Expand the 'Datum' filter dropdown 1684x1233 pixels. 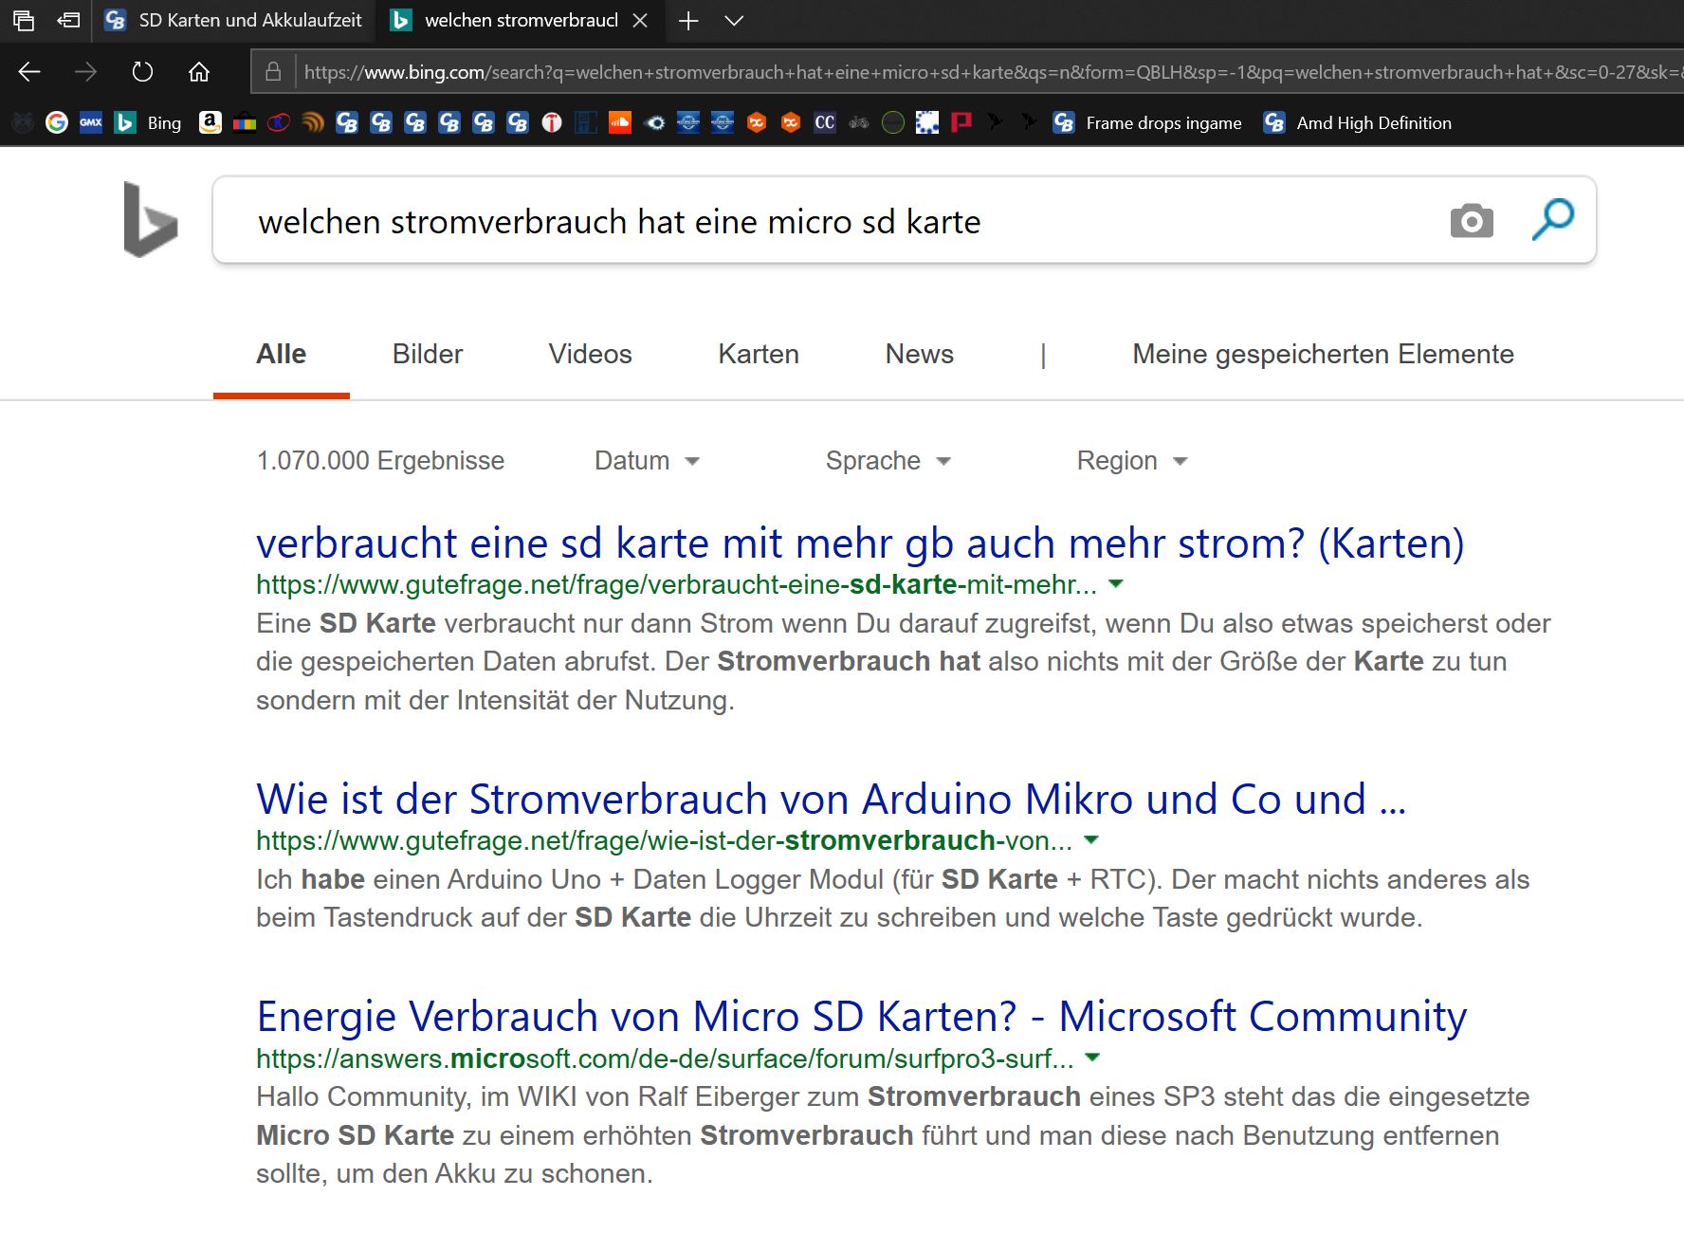[647, 461]
